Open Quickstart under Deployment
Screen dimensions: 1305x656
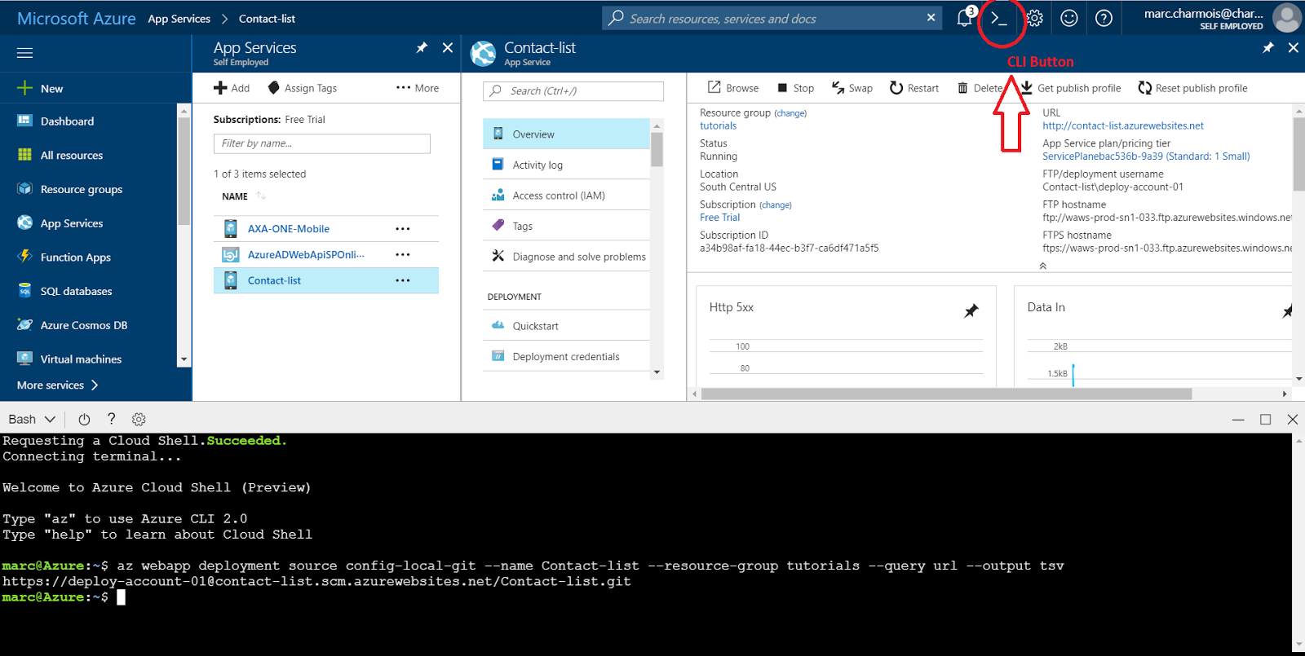(x=566, y=326)
